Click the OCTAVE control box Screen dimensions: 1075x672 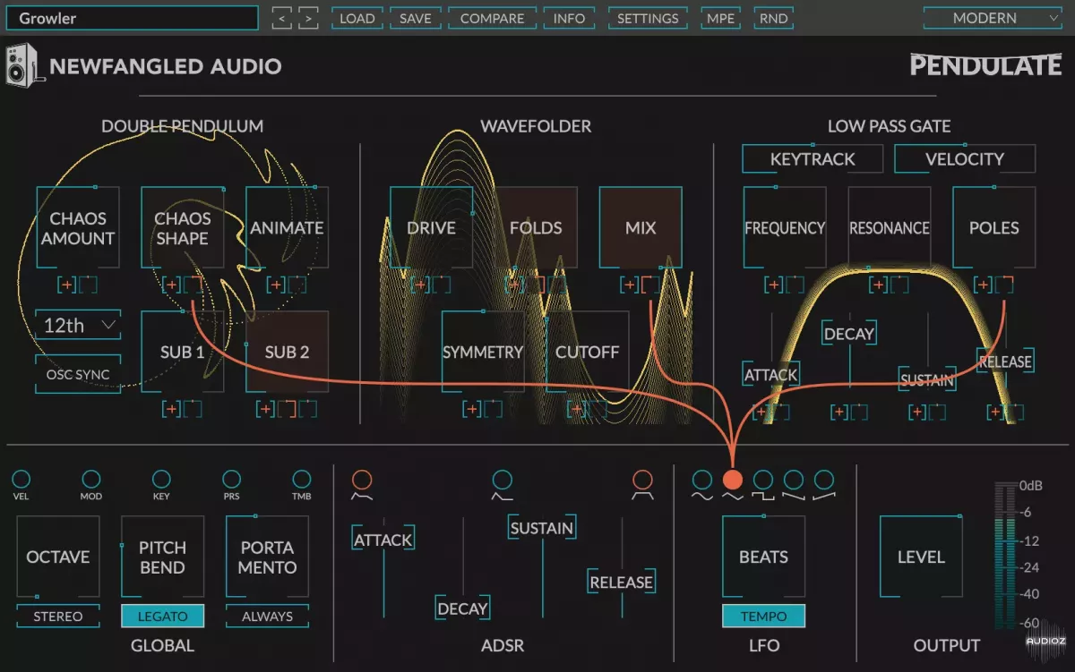(57, 557)
